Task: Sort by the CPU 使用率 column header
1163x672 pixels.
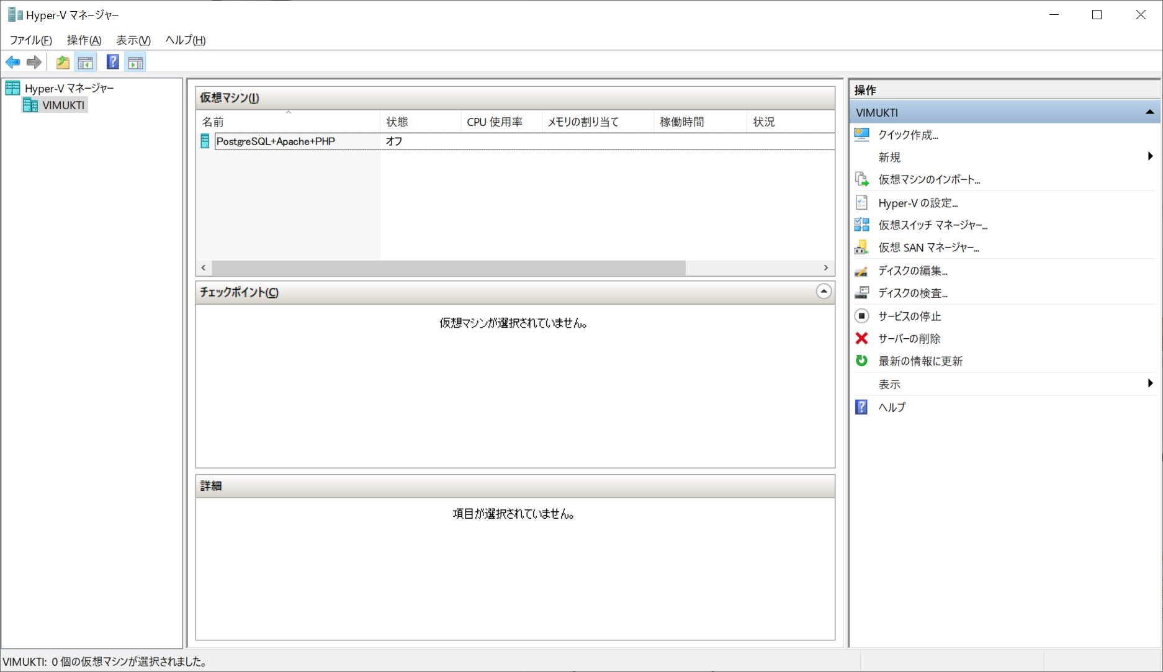Action: pyautogui.click(x=501, y=122)
